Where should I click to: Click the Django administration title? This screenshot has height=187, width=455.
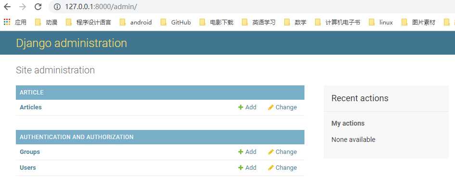tap(71, 43)
